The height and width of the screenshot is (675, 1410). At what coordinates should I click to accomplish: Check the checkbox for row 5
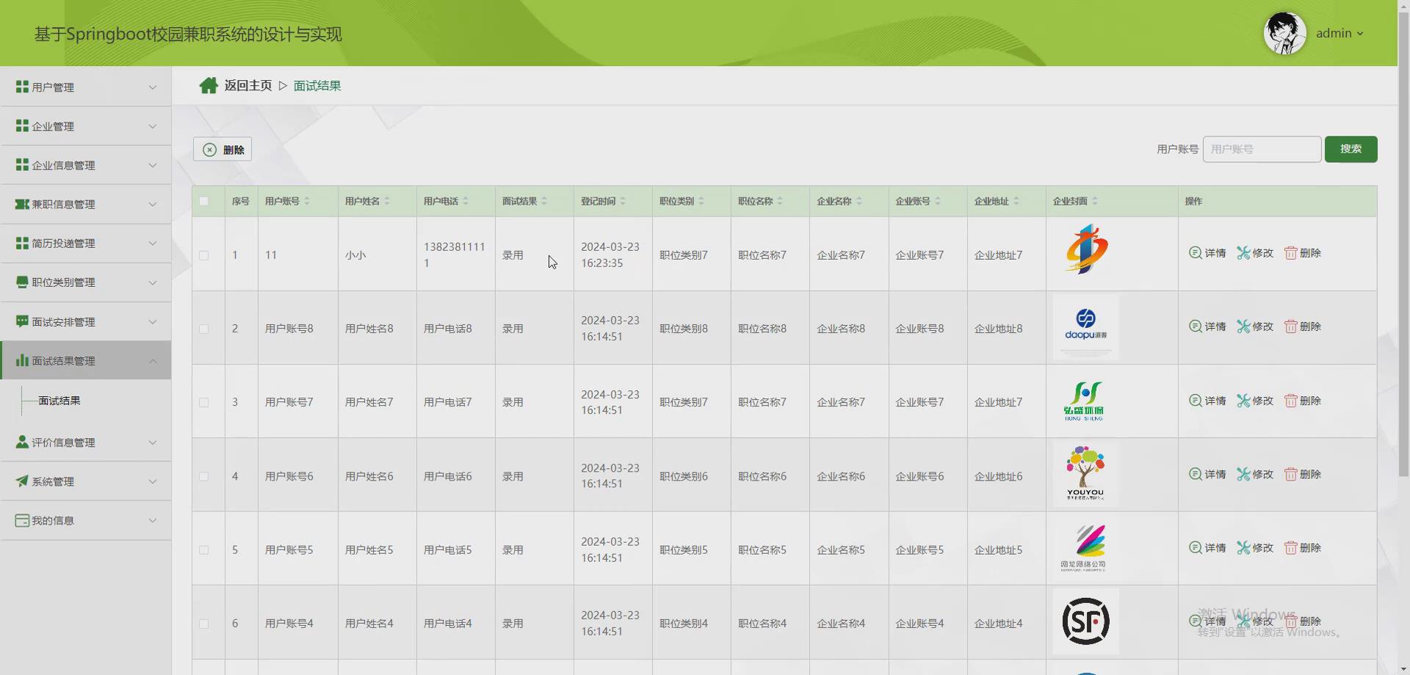click(x=204, y=550)
